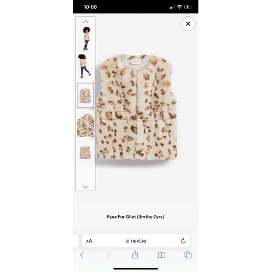The height and width of the screenshot is (272, 272).
Task: Open the AA reader text size menu
Action: pos(89,241)
